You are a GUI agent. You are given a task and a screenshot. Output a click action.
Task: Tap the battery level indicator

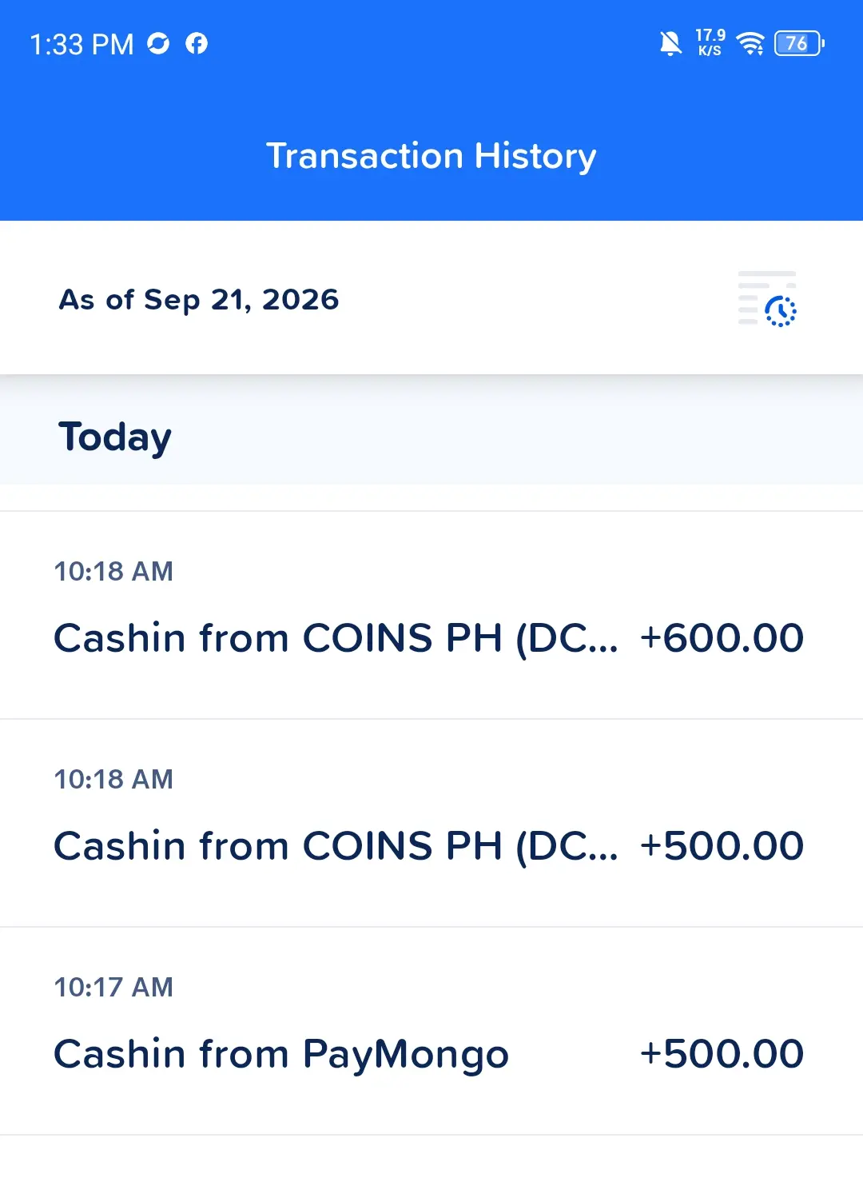tap(799, 43)
